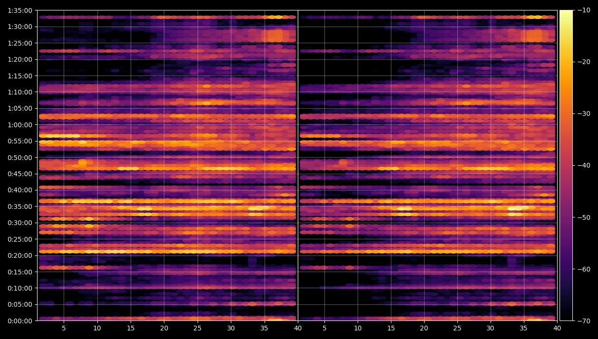Click the 0:50:00 y-axis tick label
Image resolution: width=598 pixels, height=339 pixels.
coord(20,158)
